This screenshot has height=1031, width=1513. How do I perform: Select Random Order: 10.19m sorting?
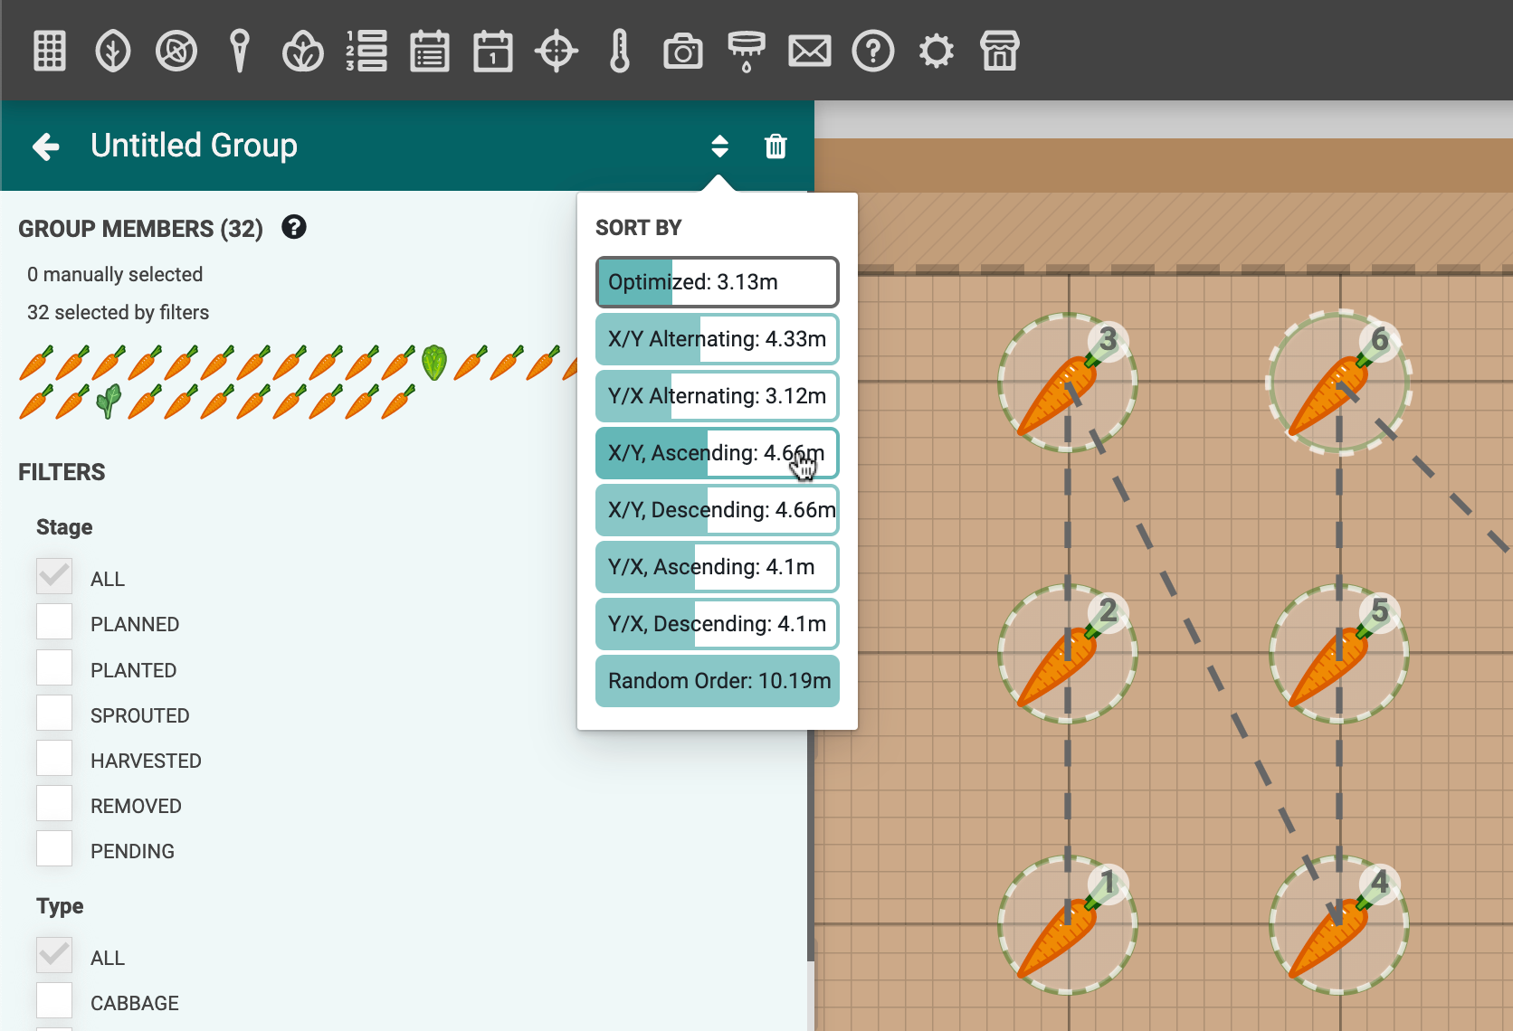click(717, 681)
